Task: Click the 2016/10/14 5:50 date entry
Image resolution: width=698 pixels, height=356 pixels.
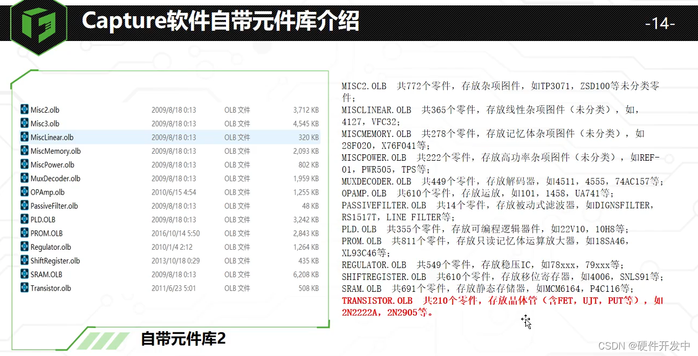Action: 175,233
